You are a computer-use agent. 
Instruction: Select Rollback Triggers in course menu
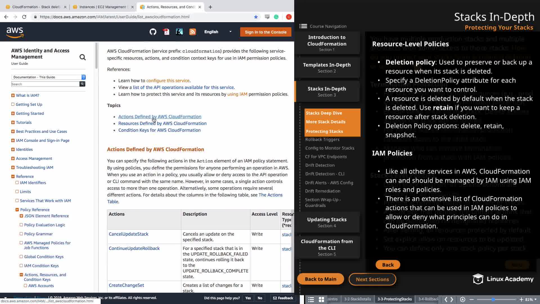[322, 140]
